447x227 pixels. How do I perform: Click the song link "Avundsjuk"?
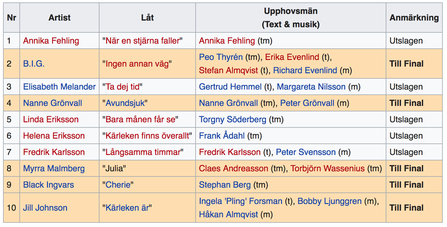pos(125,103)
